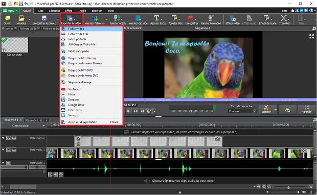
Task: Switch to the Audio ribbon tab
Action: pos(82,11)
